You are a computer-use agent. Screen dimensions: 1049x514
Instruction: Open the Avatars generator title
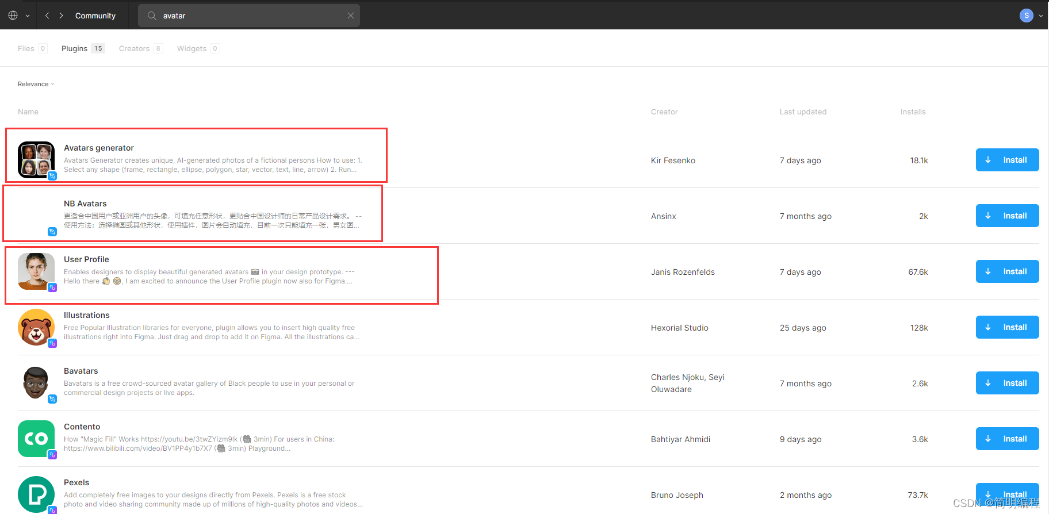[x=99, y=148]
